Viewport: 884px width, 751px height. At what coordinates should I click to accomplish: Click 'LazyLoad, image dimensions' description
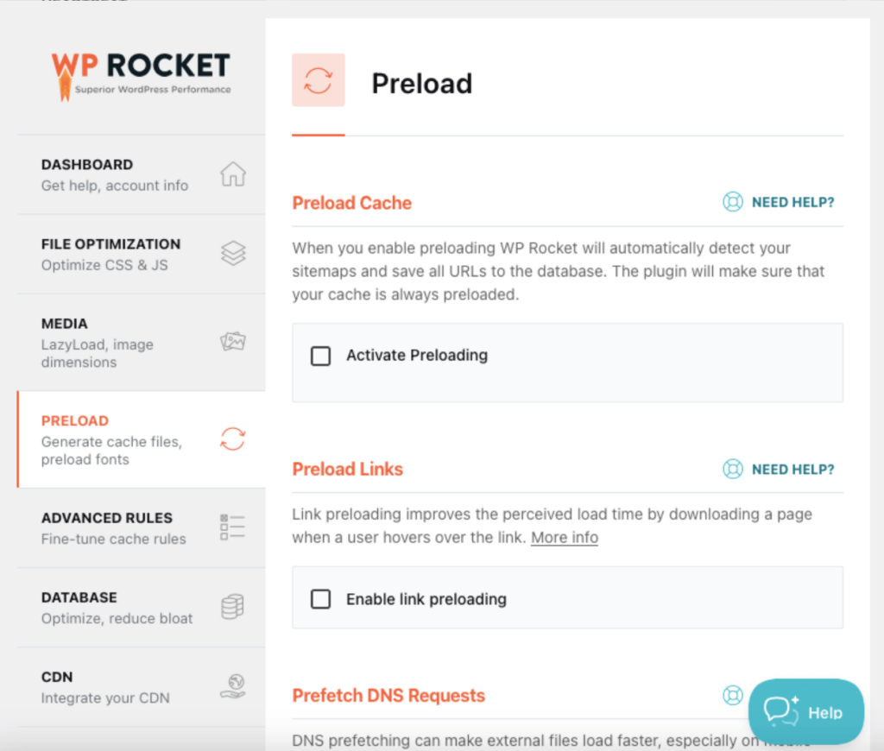tap(97, 354)
